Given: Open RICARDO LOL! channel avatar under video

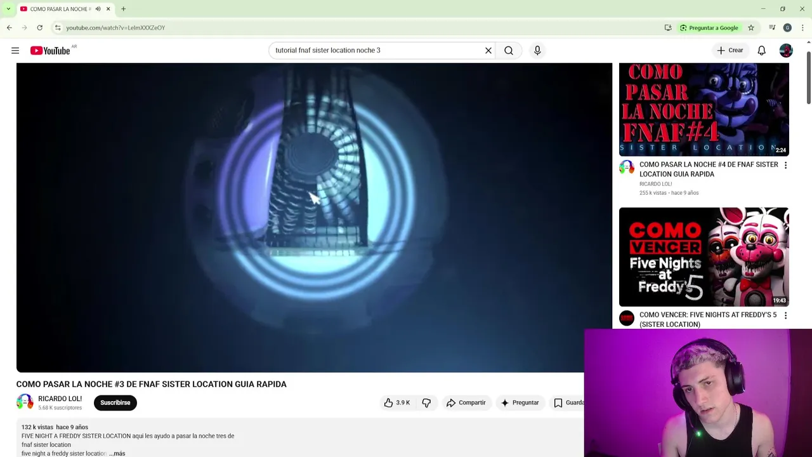Looking at the screenshot, I should 25,402.
